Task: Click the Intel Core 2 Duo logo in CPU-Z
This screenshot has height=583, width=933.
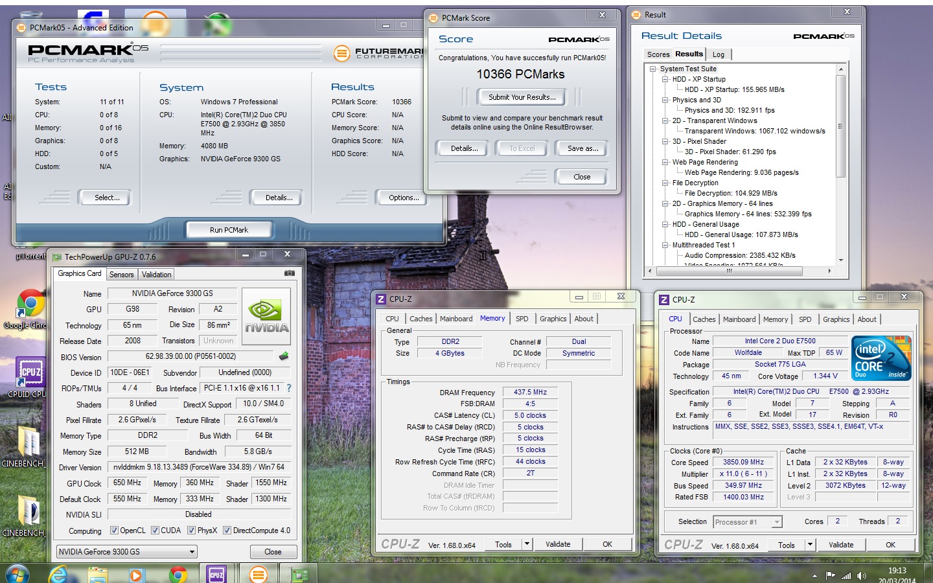Action: pyautogui.click(x=881, y=358)
